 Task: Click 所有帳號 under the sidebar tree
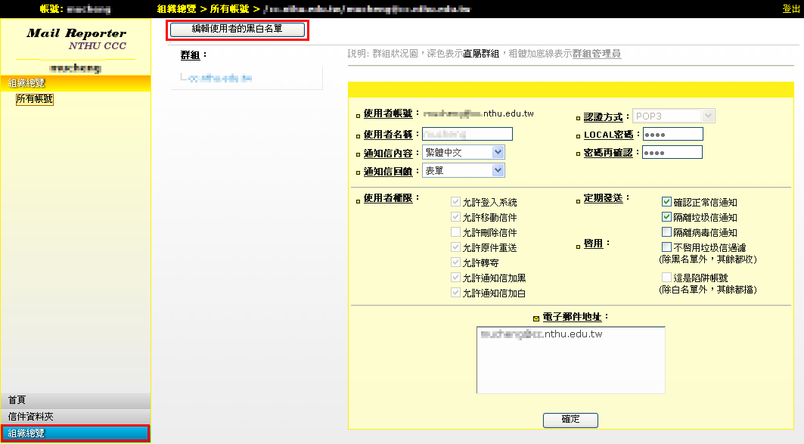click(x=34, y=99)
